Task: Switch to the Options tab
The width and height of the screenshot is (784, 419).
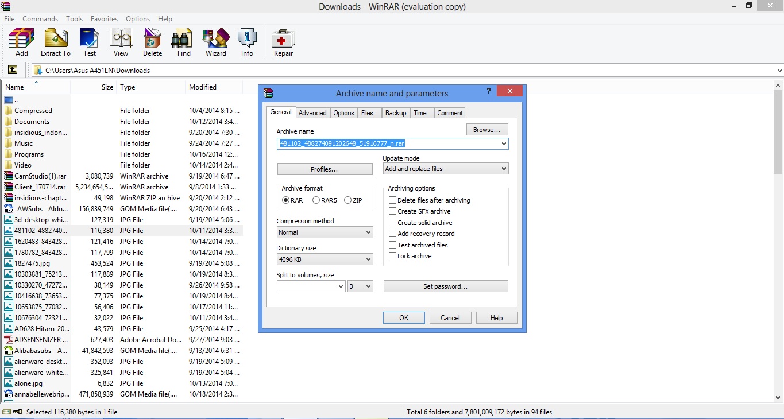Action: pyautogui.click(x=343, y=113)
